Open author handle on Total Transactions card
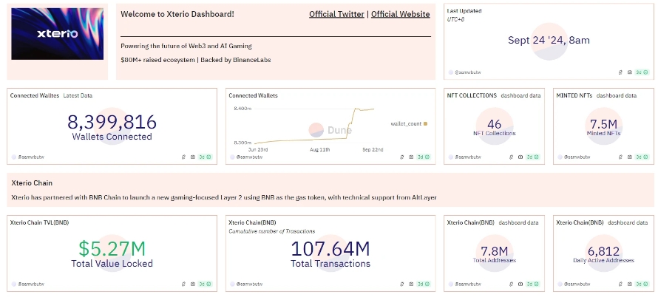The height and width of the screenshot is (297, 658). pos(250,284)
